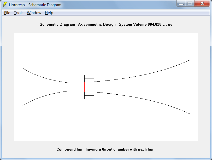Open the Tools menu
Image resolution: width=212 pixels, height=160 pixels.
coord(19,13)
